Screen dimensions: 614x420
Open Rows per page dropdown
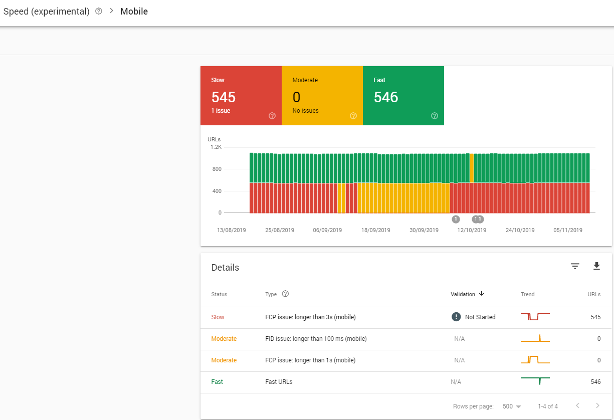point(512,406)
